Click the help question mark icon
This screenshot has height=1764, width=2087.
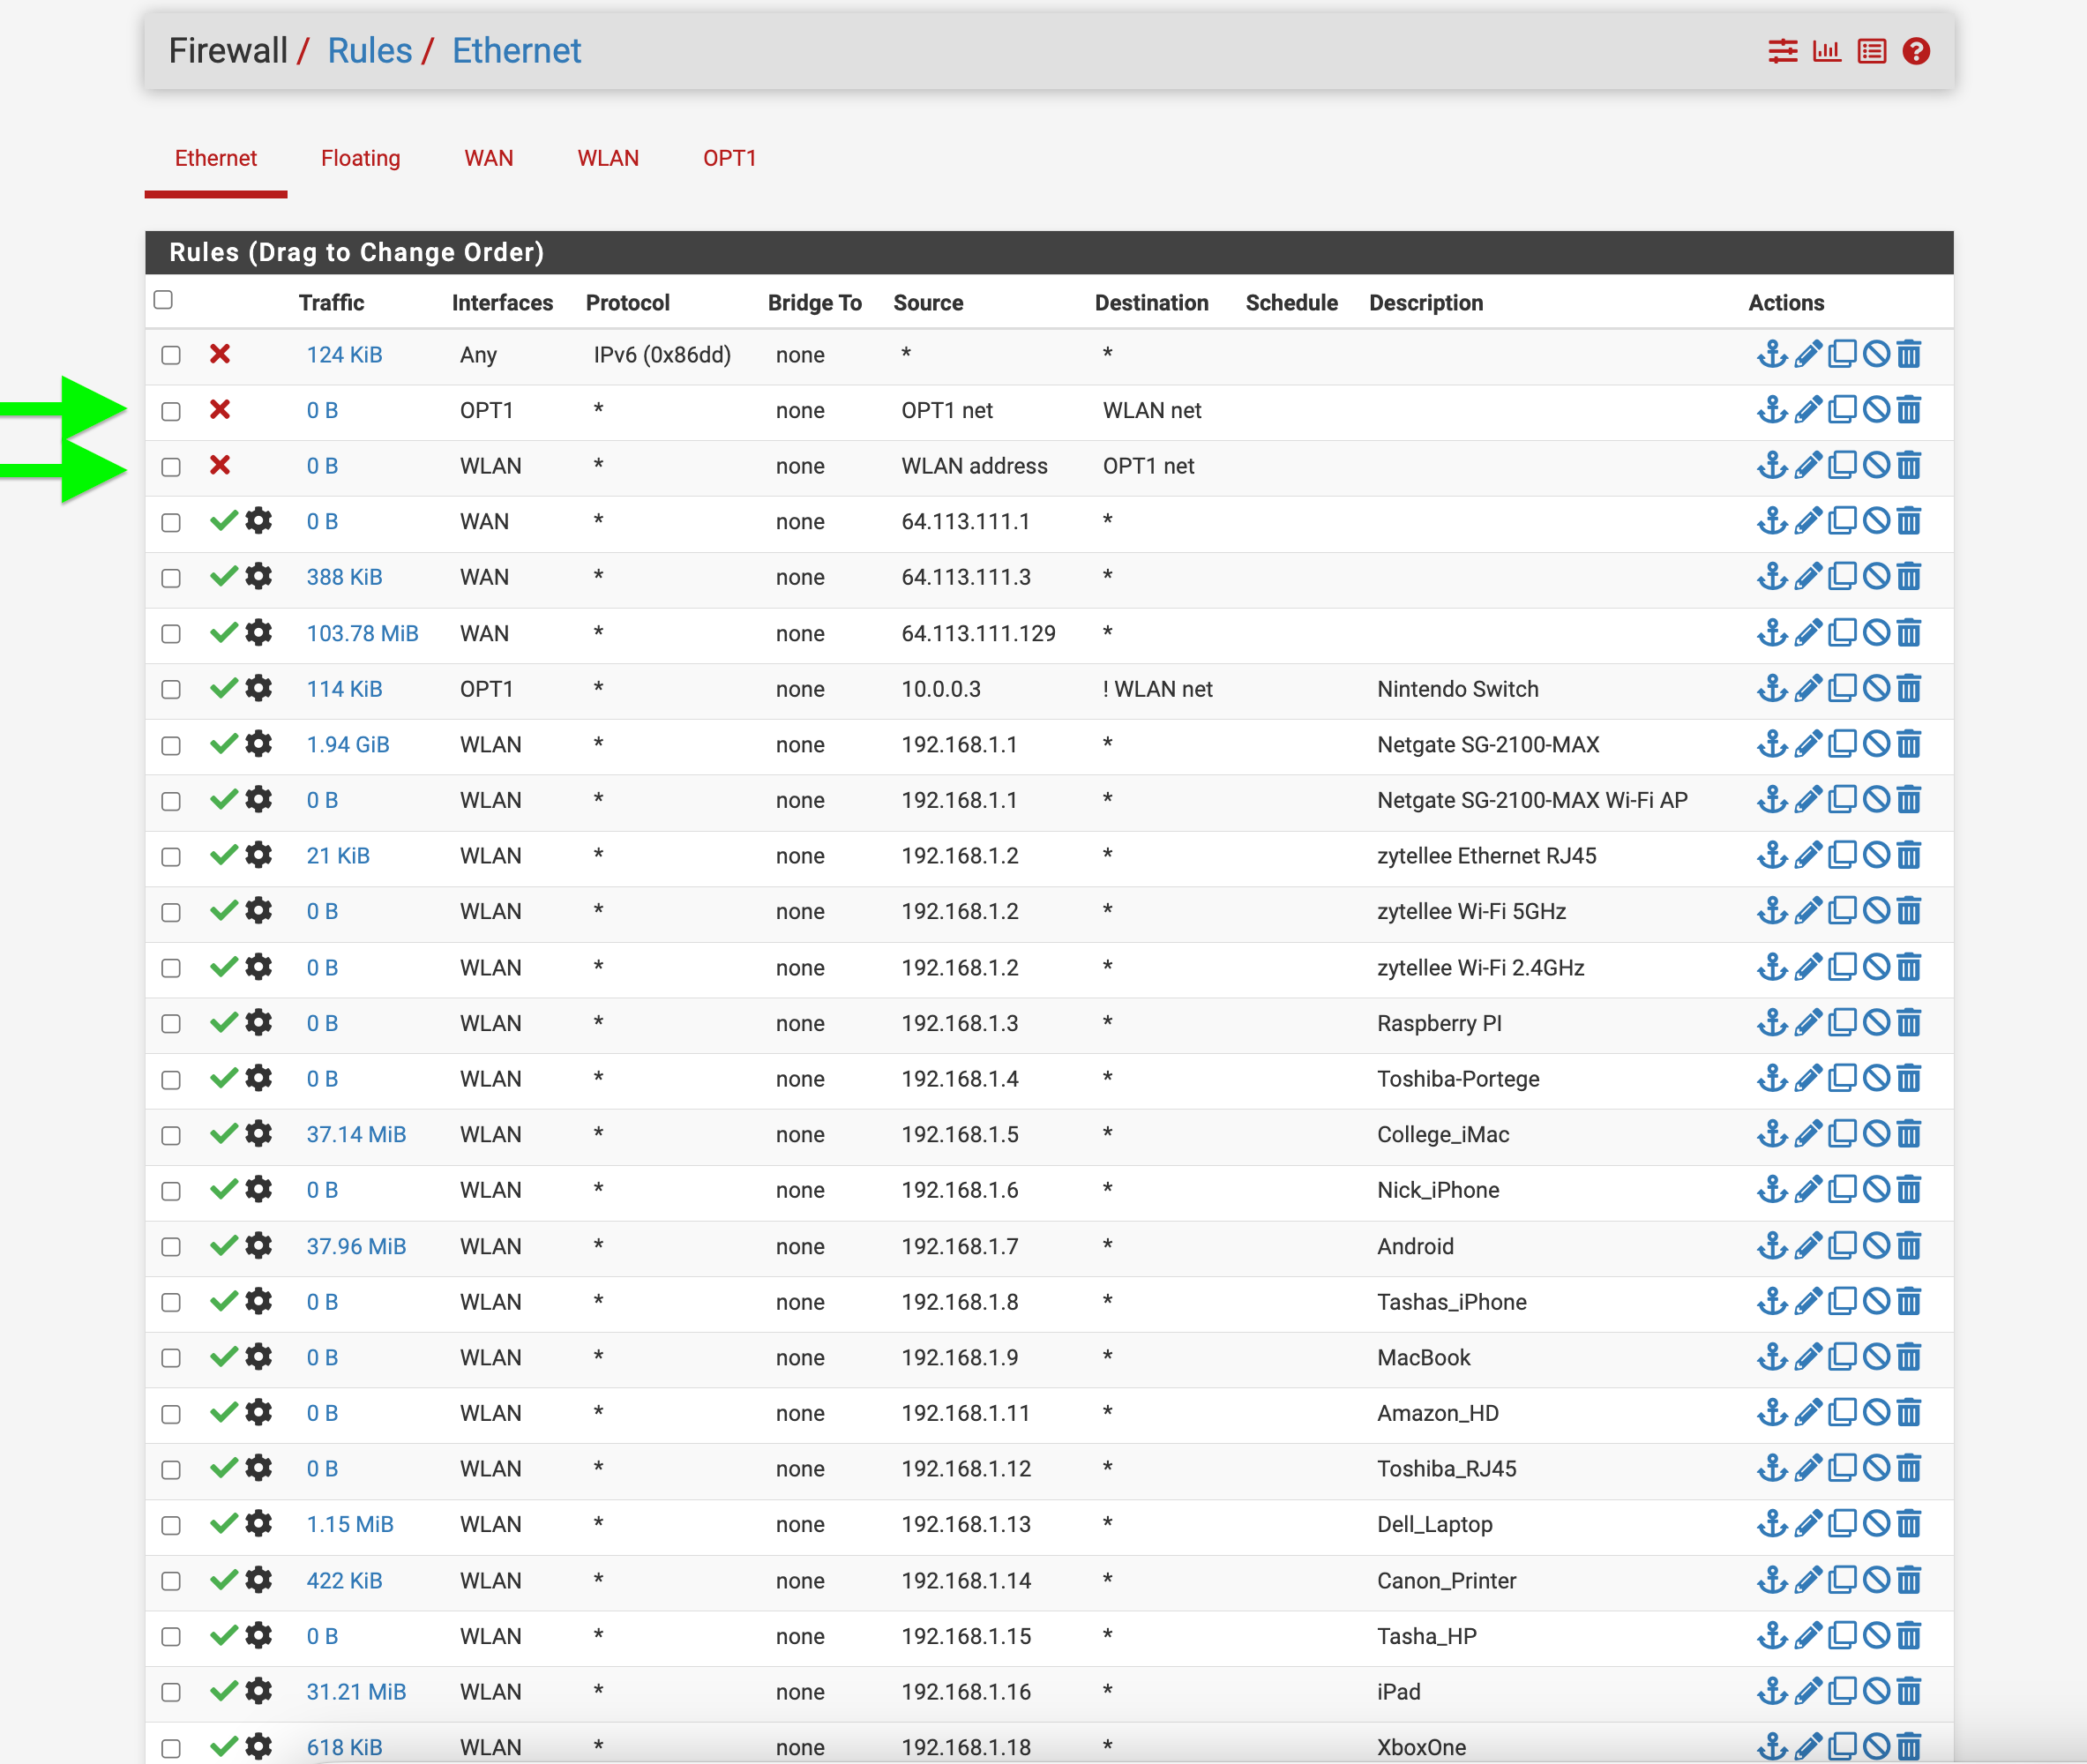(1915, 51)
